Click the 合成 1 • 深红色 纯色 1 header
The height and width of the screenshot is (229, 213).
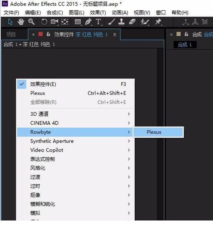(29, 44)
